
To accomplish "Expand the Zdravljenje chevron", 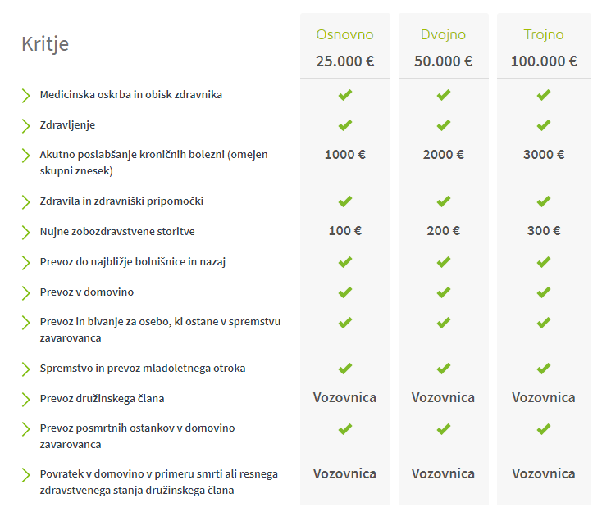I will click(25, 126).
